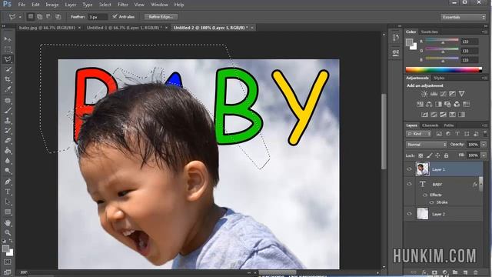
Task: Select the Polygonal Lasso tool in toolbox
Action: click(x=8, y=59)
